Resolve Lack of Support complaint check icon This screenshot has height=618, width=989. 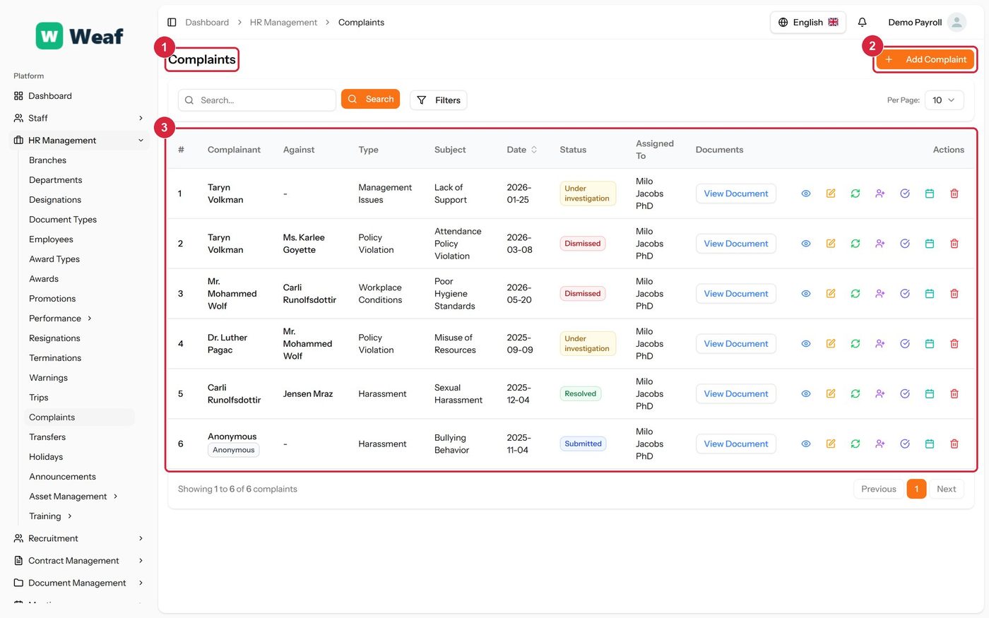click(905, 194)
